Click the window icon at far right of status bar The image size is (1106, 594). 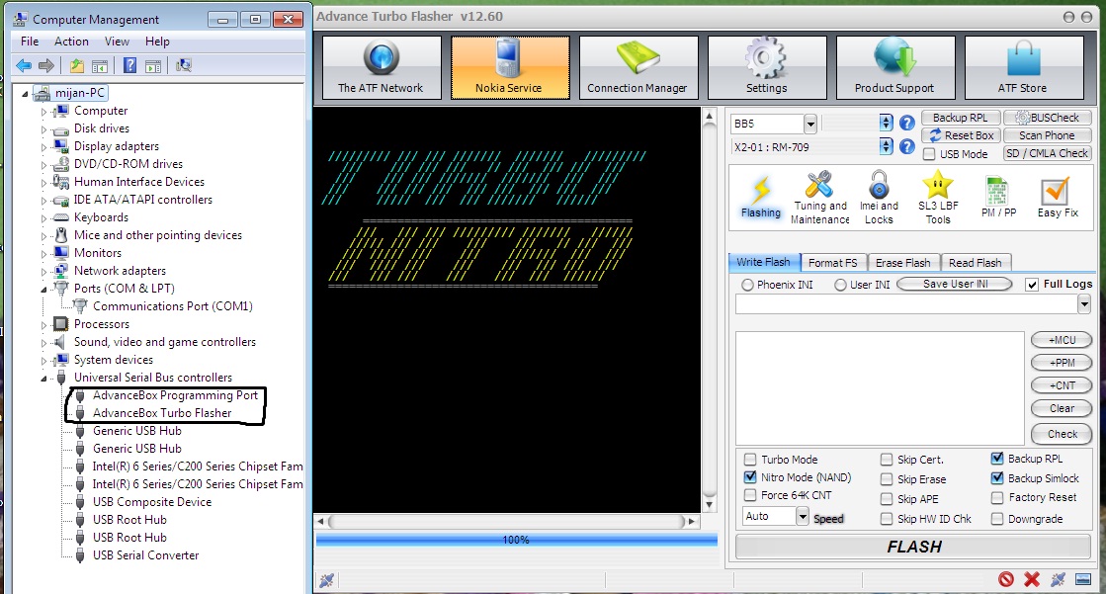tap(1083, 580)
